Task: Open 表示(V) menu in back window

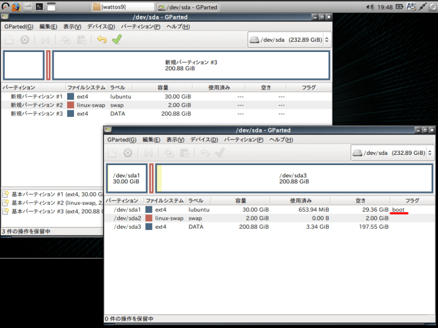Action: coord(72,26)
